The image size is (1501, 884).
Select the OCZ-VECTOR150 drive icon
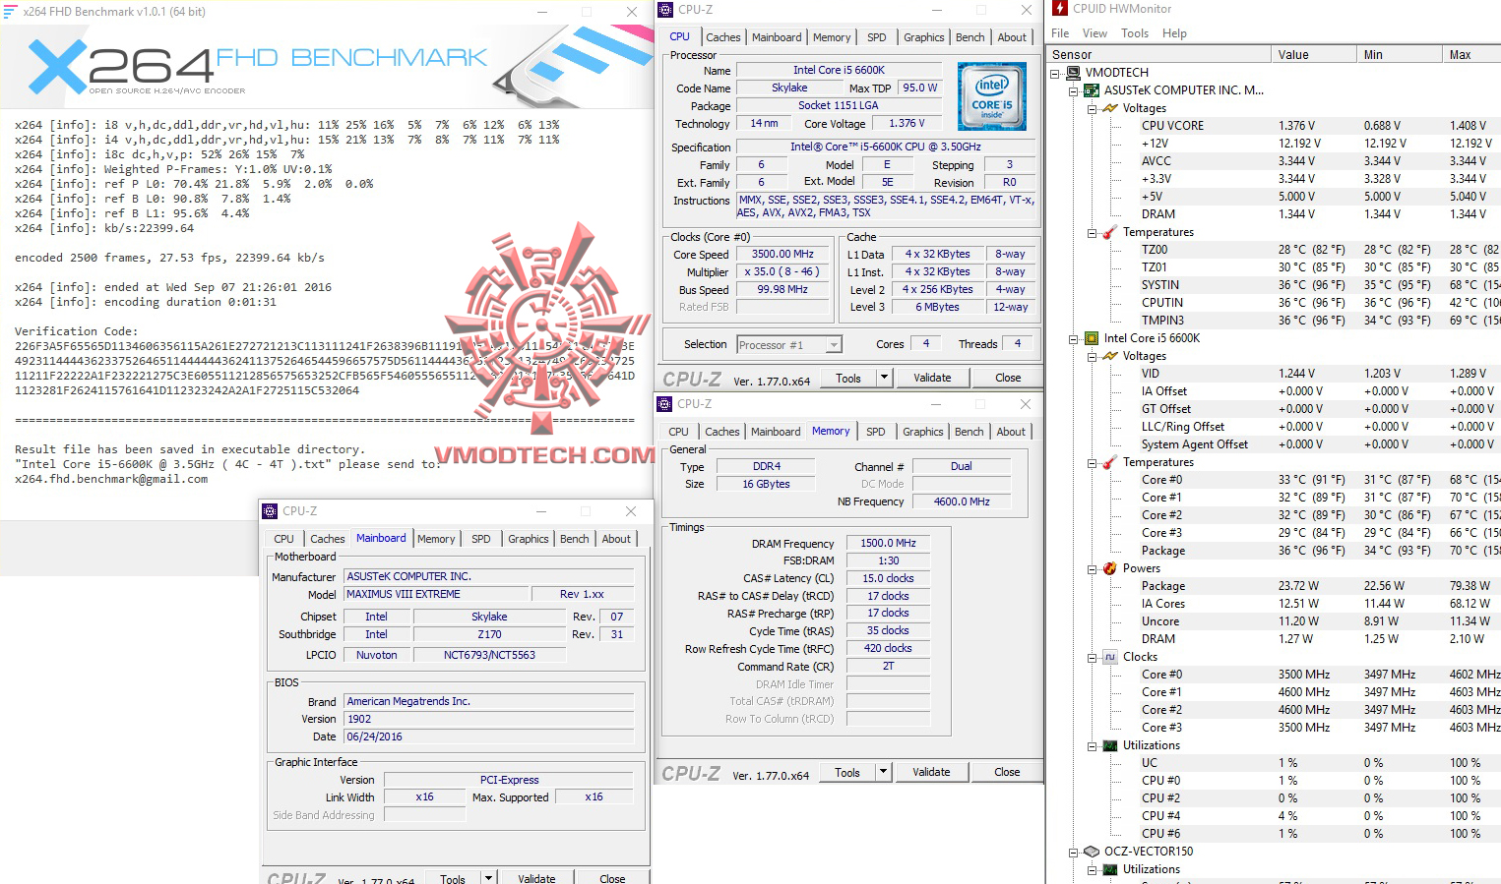coord(1091,852)
